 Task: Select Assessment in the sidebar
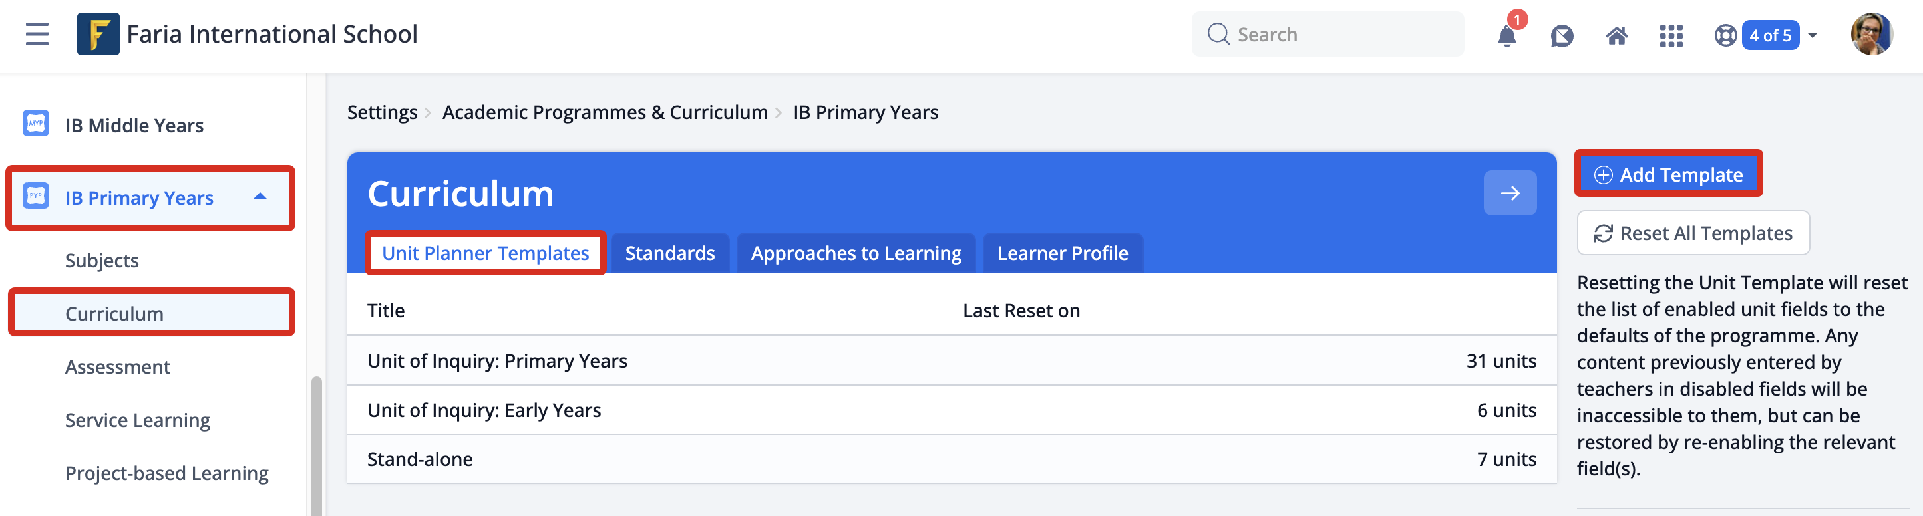pos(117,367)
